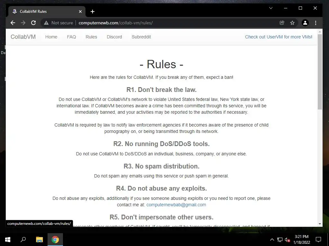The width and height of the screenshot is (329, 246).
Task: Maximize the Chrome window
Action: click(300, 8)
